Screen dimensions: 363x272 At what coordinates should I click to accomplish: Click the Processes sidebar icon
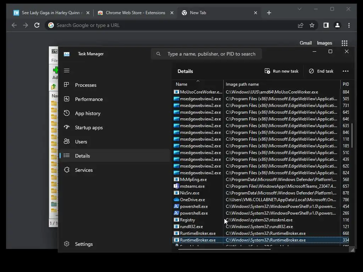click(x=67, y=85)
